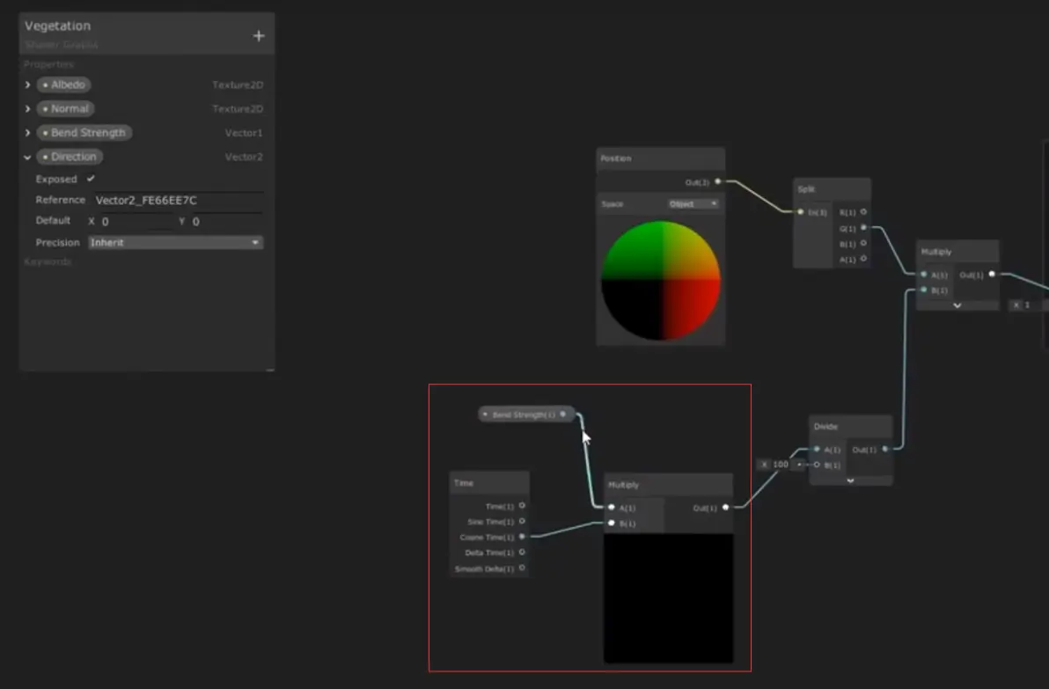The height and width of the screenshot is (689, 1049).
Task: Open the Position node Space dropdown
Action: pos(693,204)
